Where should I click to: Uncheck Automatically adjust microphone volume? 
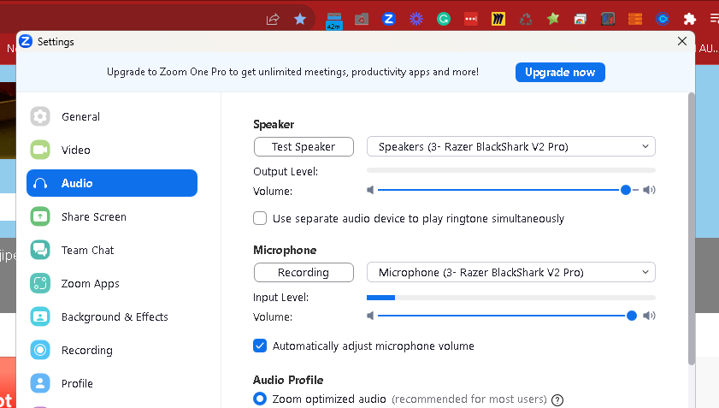point(260,346)
